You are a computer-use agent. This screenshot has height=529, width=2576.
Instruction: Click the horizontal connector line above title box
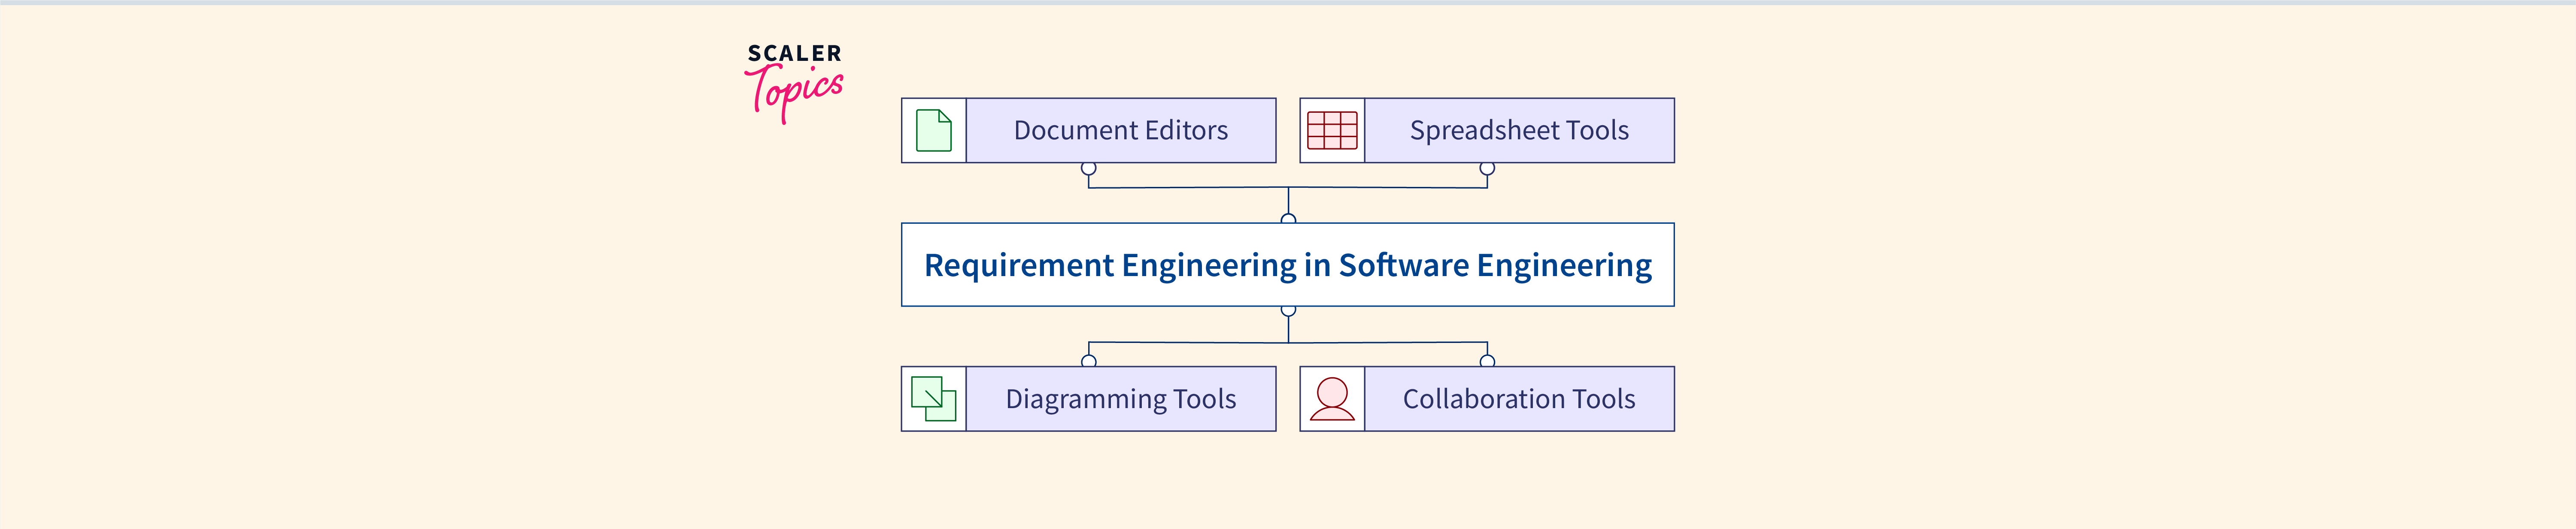click(x=1190, y=188)
